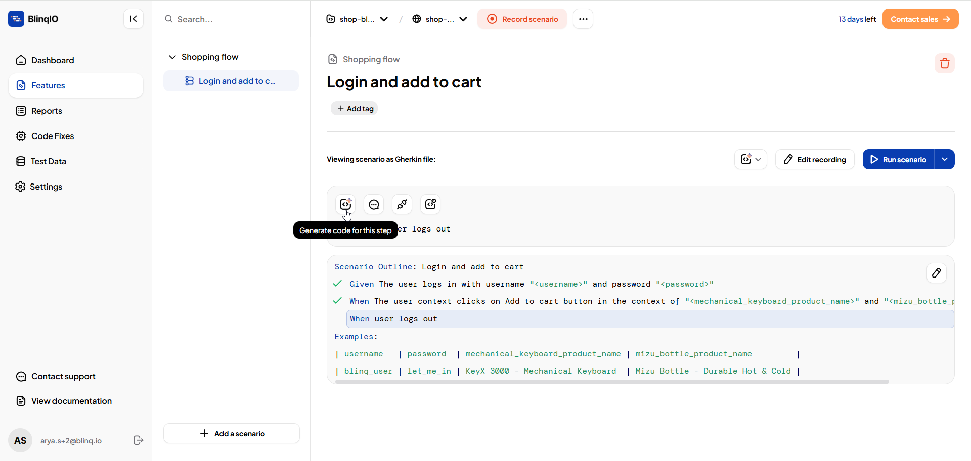Select the When user context clicks step
Viewport: 971px width, 461px height.
coord(651,301)
